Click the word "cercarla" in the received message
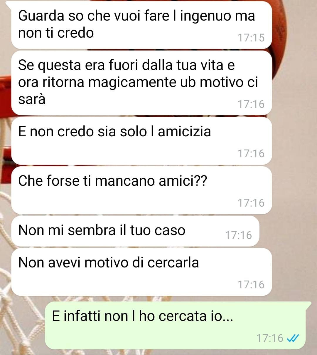317x355 pixels. click(173, 262)
